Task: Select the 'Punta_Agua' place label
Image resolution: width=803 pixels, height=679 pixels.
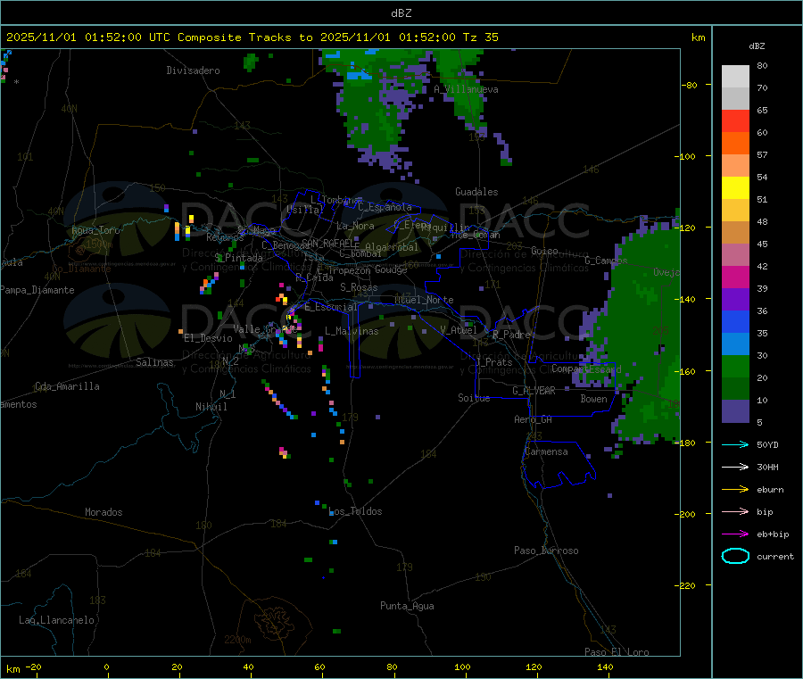Action: 407,606
